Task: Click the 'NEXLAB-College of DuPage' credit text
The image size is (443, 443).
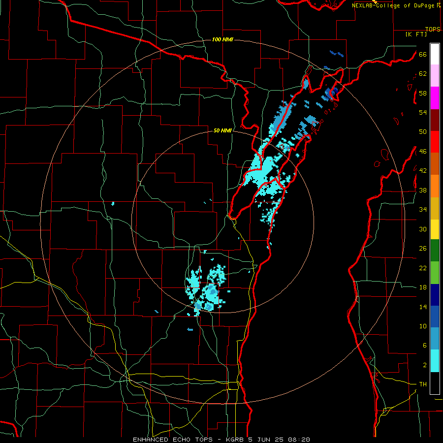Action: [x=394, y=5]
